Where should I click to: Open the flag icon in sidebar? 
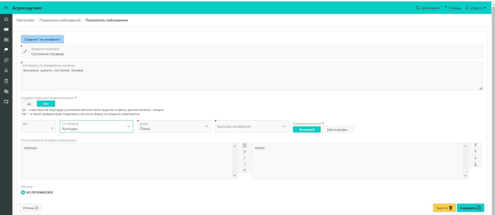tap(6, 50)
